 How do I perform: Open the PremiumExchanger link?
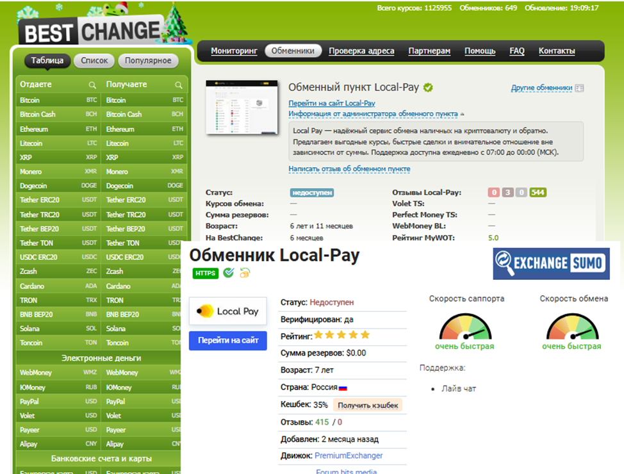point(349,455)
